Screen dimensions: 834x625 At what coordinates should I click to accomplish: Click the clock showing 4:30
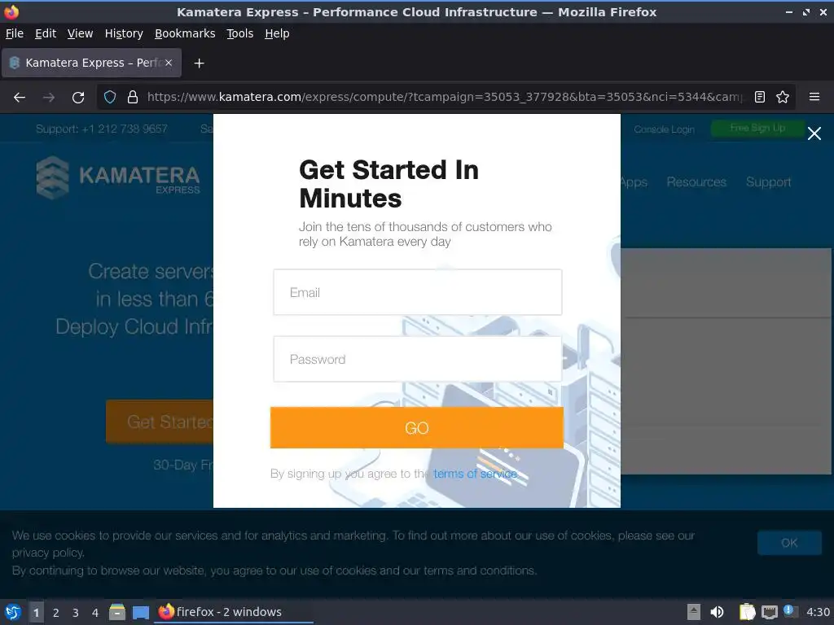coord(818,612)
